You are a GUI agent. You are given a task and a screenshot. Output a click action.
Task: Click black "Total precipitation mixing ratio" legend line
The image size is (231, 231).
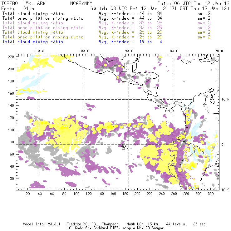(43, 18)
